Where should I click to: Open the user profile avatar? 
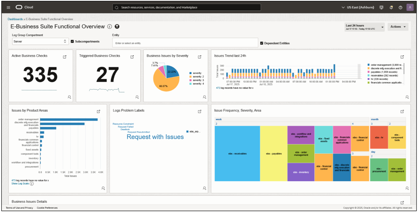point(410,8)
